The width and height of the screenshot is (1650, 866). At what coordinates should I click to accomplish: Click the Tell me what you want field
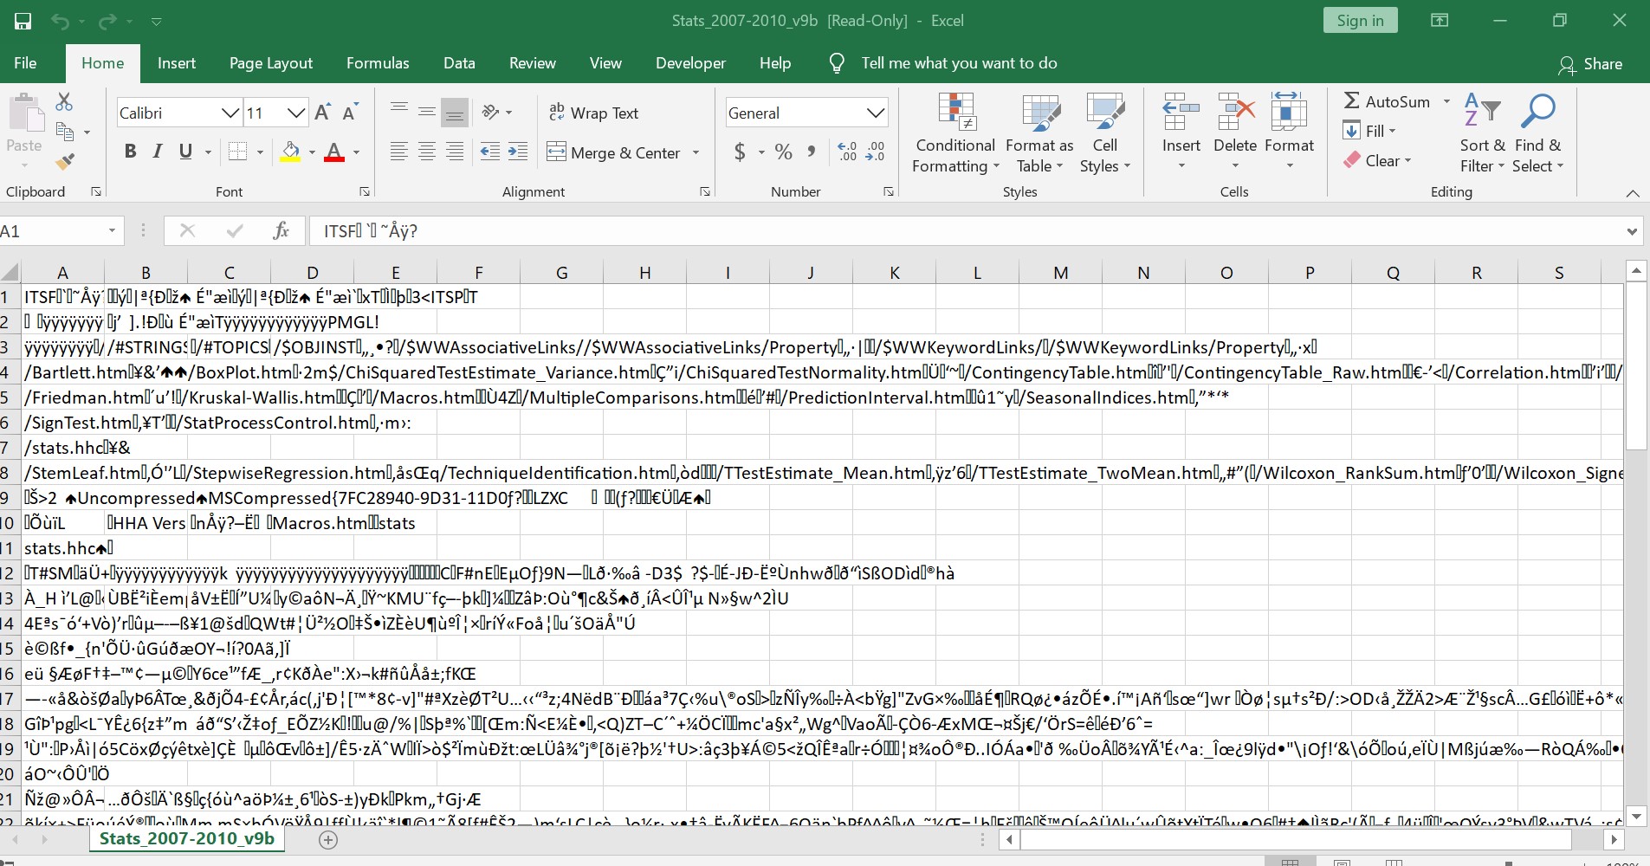click(959, 63)
